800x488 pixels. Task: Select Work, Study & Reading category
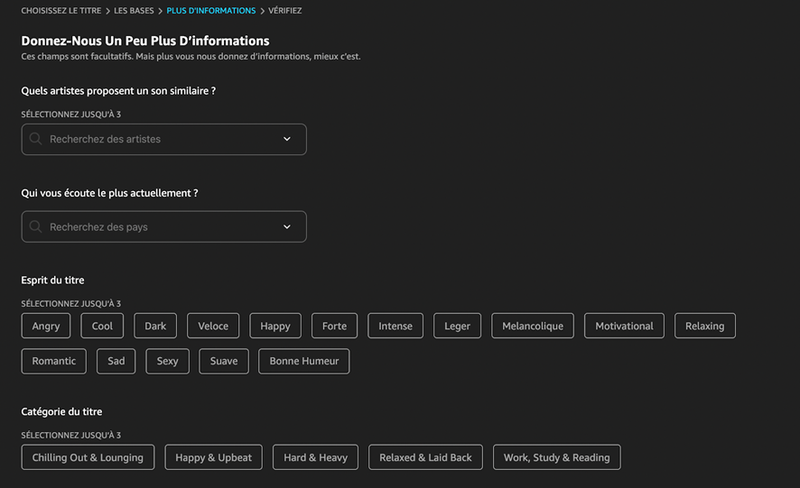tap(556, 457)
